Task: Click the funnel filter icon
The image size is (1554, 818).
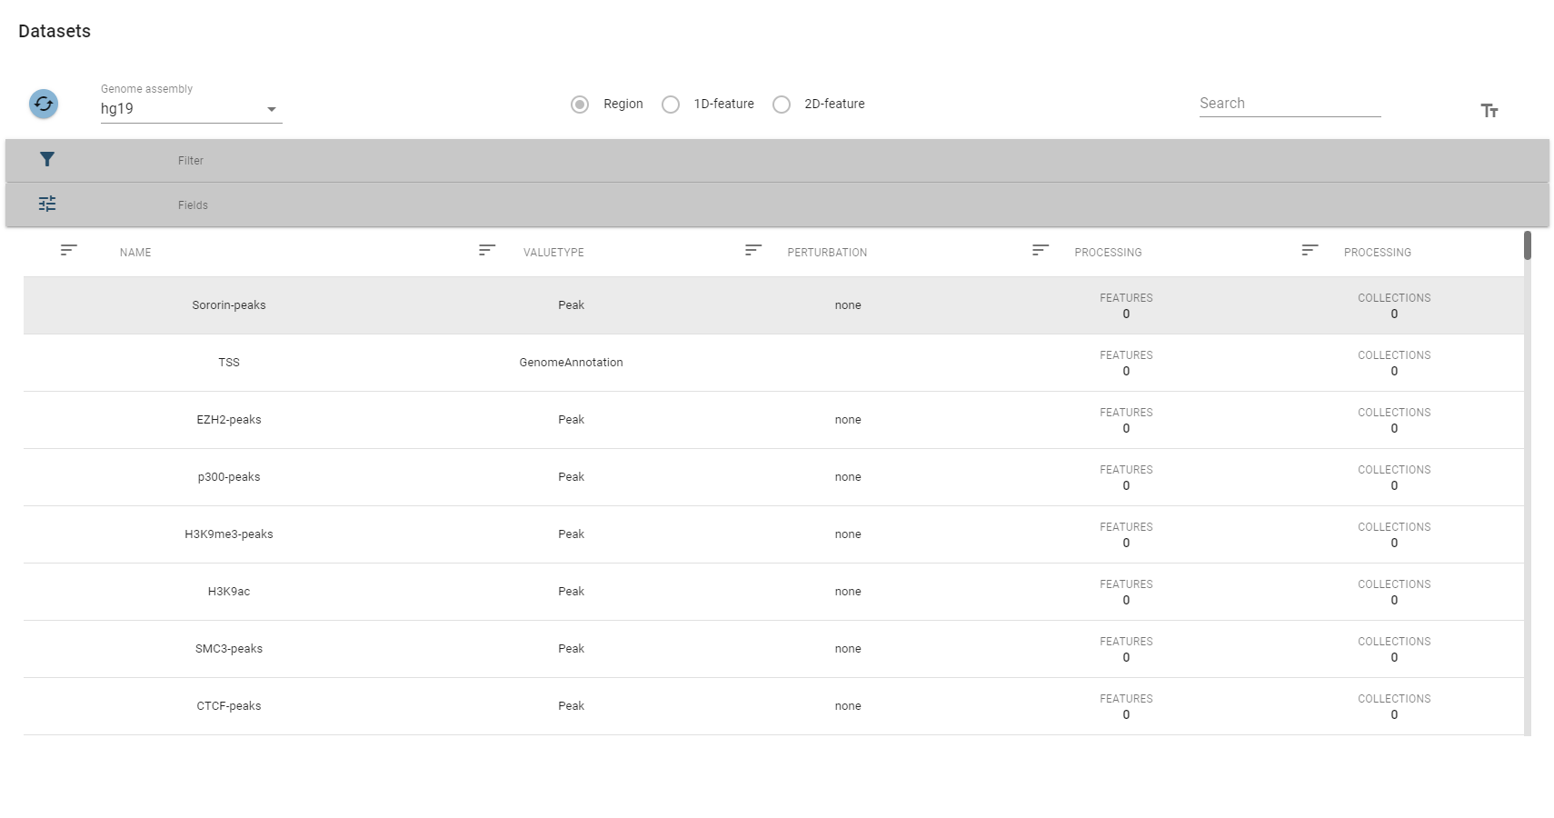Action: 47,160
